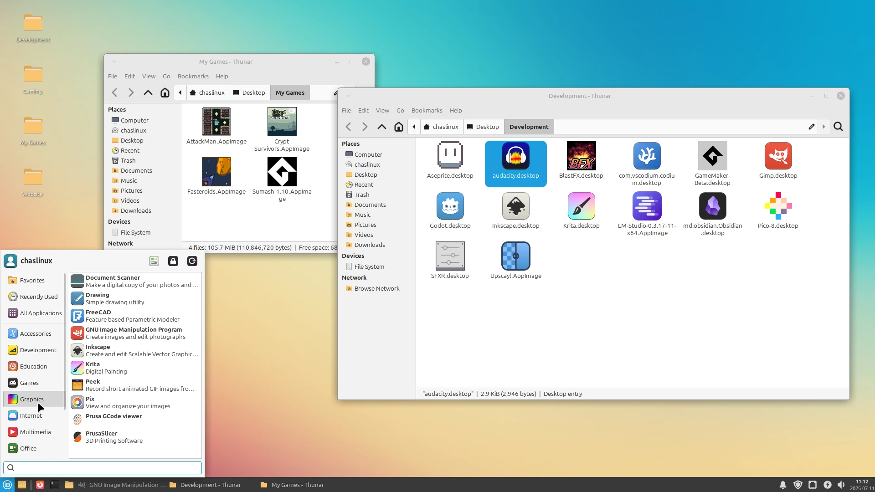Select Gimp.desktop icon
The image size is (875, 492).
pos(778,156)
